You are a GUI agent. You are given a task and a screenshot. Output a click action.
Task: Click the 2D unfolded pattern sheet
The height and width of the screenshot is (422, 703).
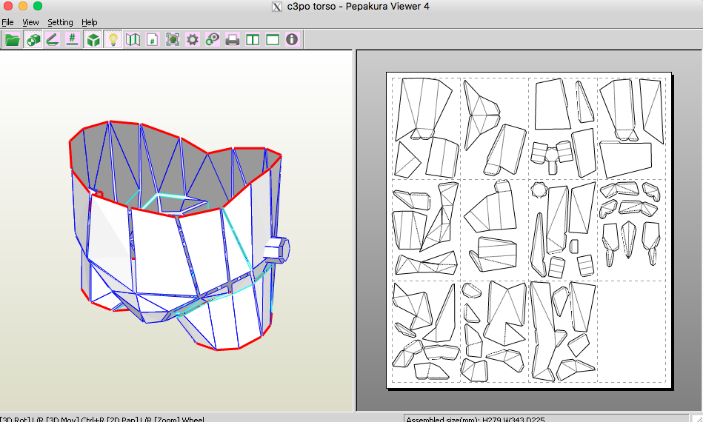(529, 230)
